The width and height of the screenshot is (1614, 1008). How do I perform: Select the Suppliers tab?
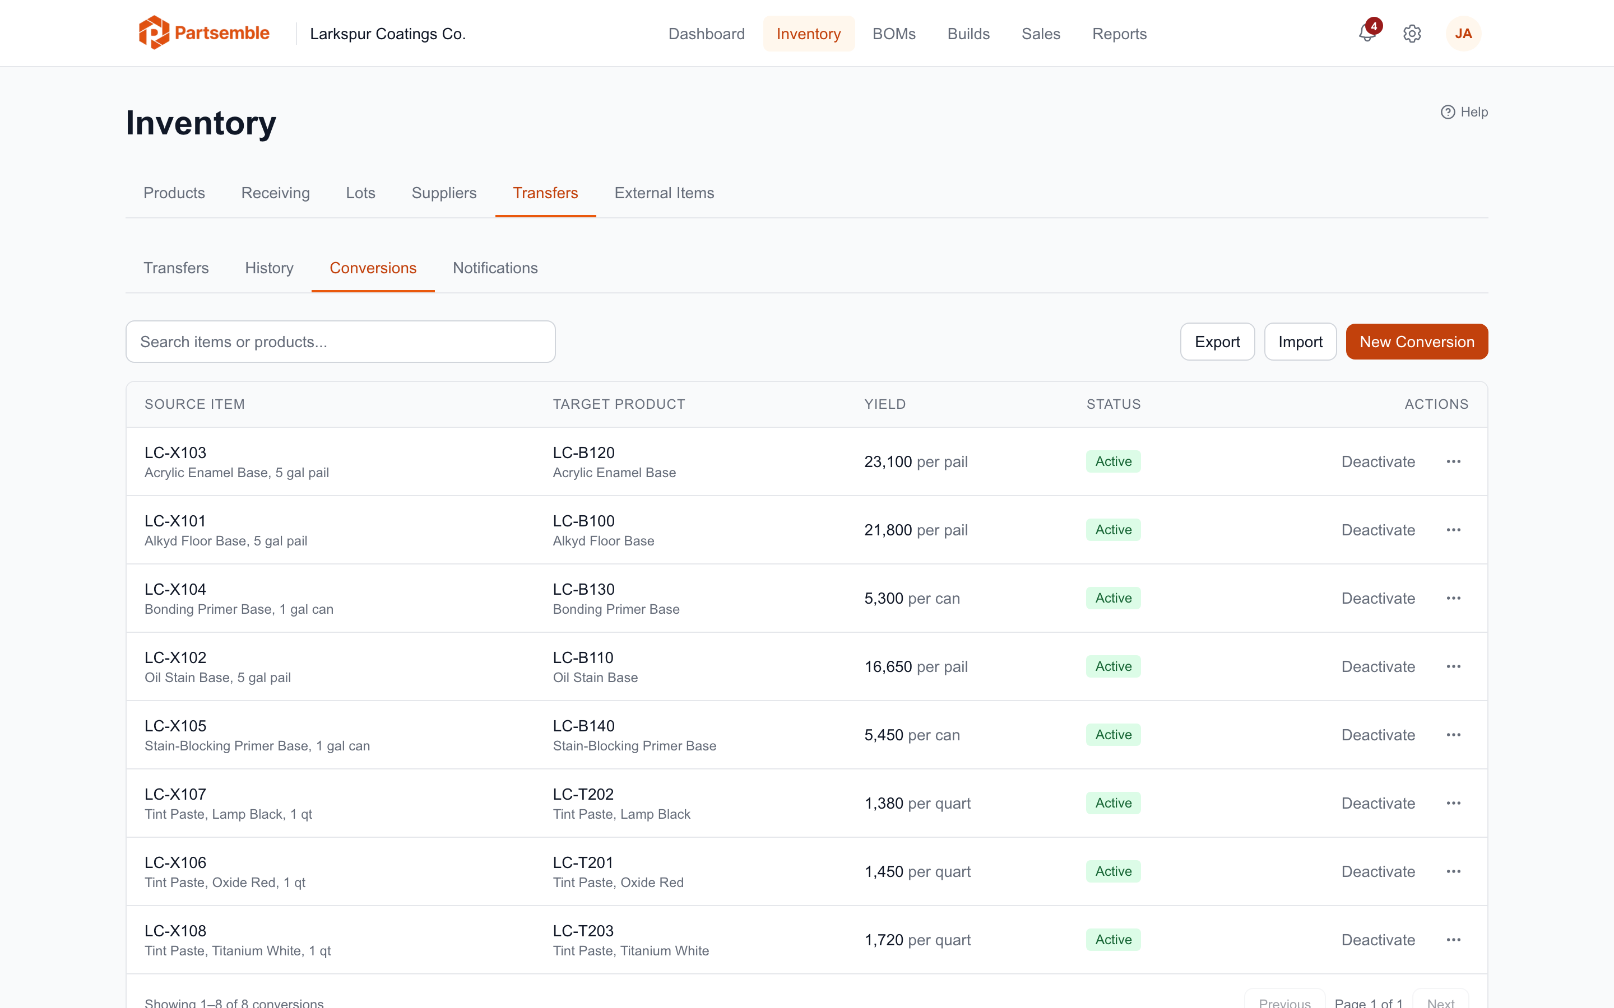click(443, 193)
